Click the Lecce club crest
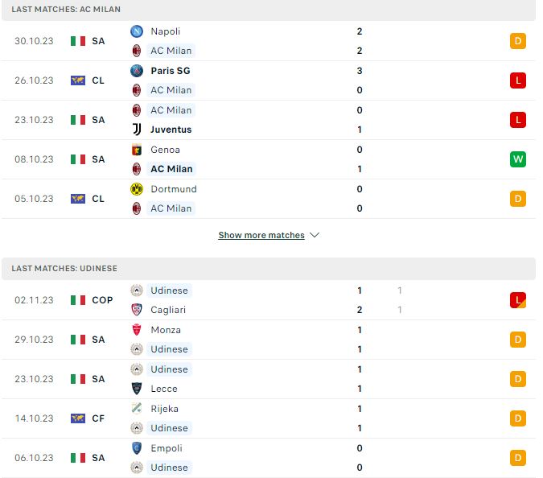The height and width of the screenshot is (478, 543). click(137, 389)
